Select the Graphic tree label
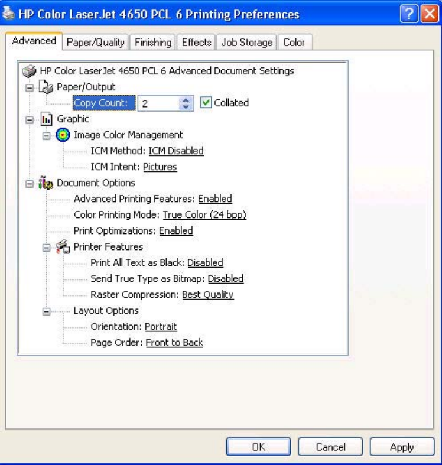 point(73,119)
